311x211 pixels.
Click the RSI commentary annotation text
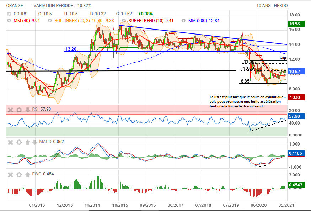[x=247, y=102]
